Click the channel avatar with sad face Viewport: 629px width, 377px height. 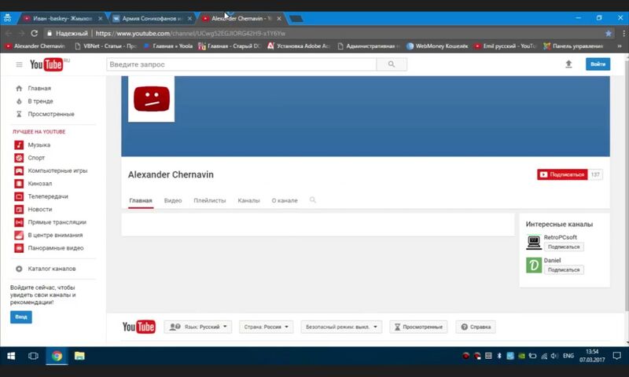151,99
